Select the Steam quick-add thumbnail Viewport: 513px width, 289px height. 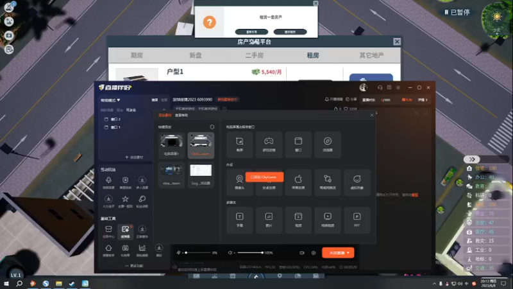point(171,175)
